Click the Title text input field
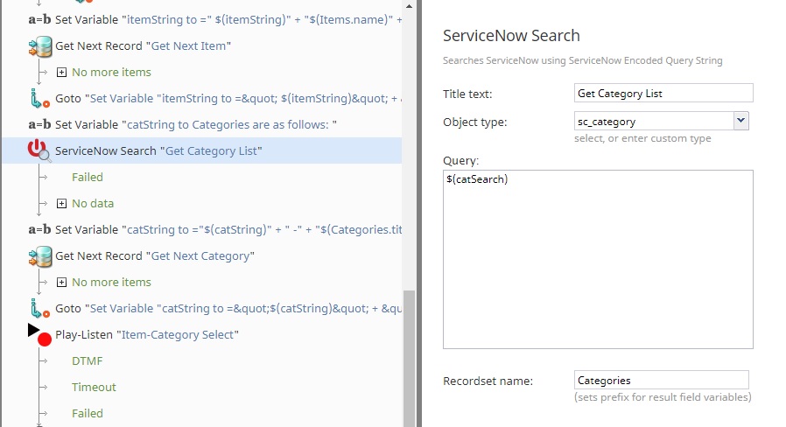Image resolution: width=786 pixels, height=427 pixels. click(x=663, y=94)
